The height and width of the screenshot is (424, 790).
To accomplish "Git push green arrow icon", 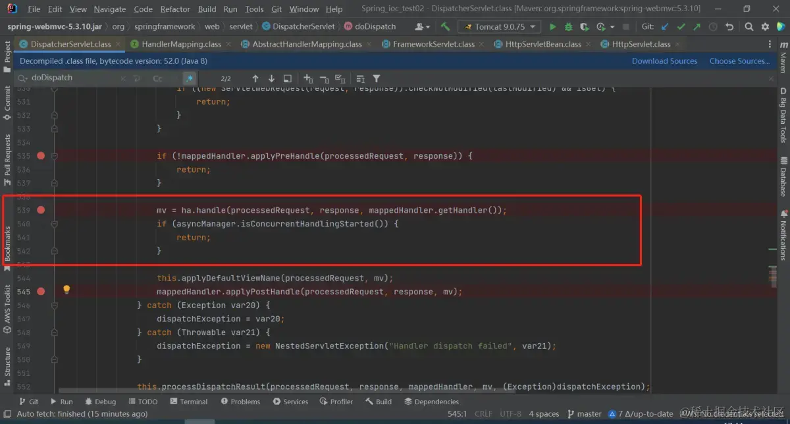I will [697, 27].
